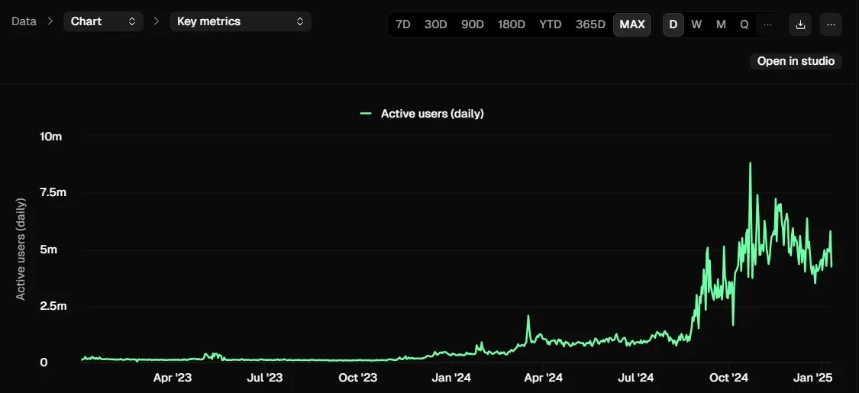Image resolution: width=859 pixels, height=393 pixels.
Task: Switch to monthly granularity M
Action: 721,24
